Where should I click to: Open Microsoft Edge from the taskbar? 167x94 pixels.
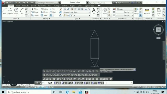coord(67,92)
